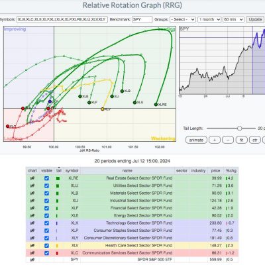
Task: Click the Benchmark SPY input field
Action: 142,19
